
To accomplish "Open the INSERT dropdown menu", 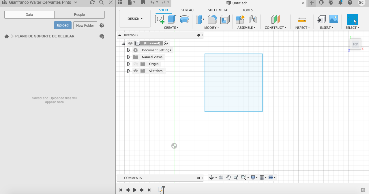I will tap(327, 28).
